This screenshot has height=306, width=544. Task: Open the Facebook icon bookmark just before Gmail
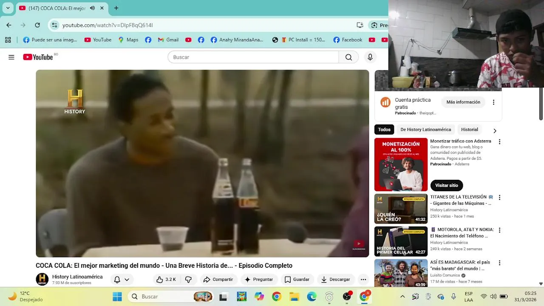coord(148,40)
